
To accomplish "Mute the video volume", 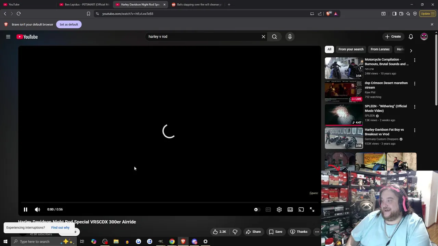I will click(x=37, y=209).
